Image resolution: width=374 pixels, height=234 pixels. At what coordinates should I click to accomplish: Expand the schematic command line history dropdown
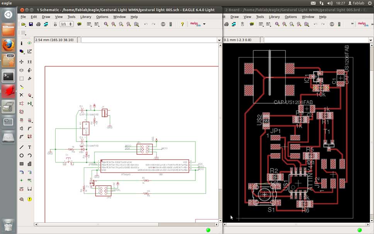pos(219,40)
